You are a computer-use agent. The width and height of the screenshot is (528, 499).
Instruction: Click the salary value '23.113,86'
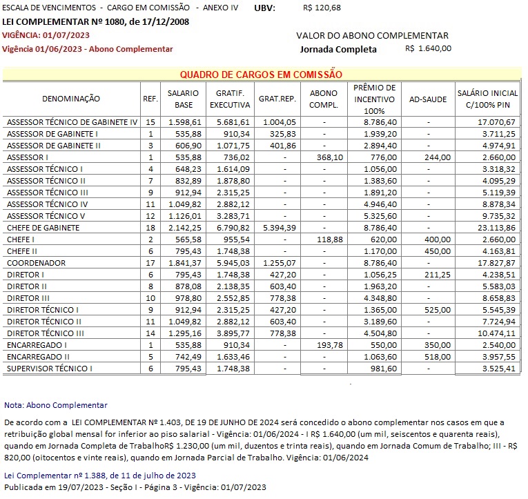[x=496, y=228]
